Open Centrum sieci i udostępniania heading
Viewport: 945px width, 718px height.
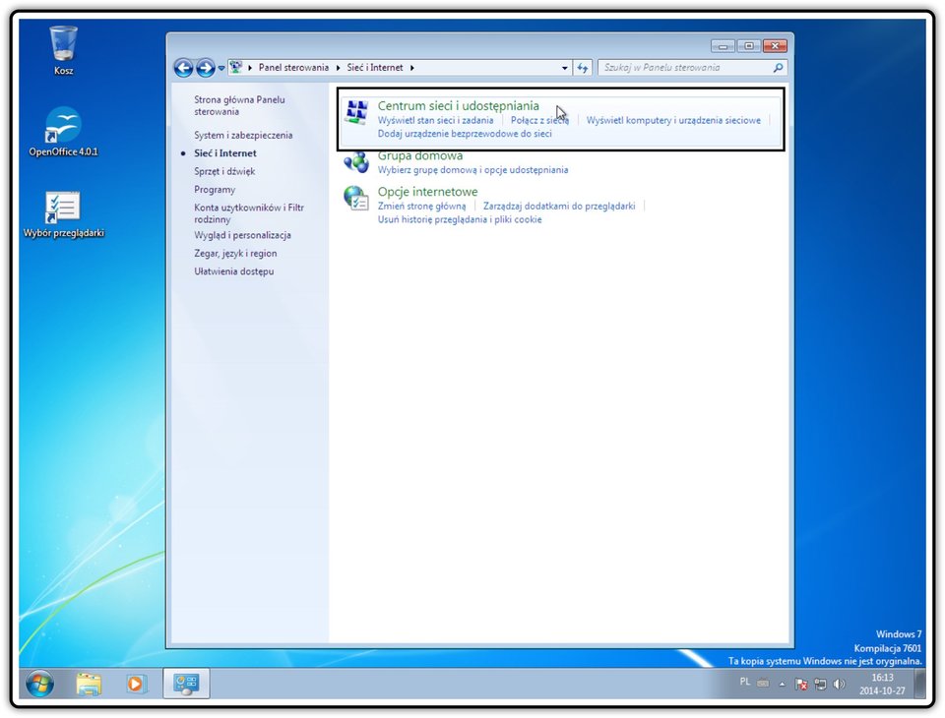tap(458, 106)
